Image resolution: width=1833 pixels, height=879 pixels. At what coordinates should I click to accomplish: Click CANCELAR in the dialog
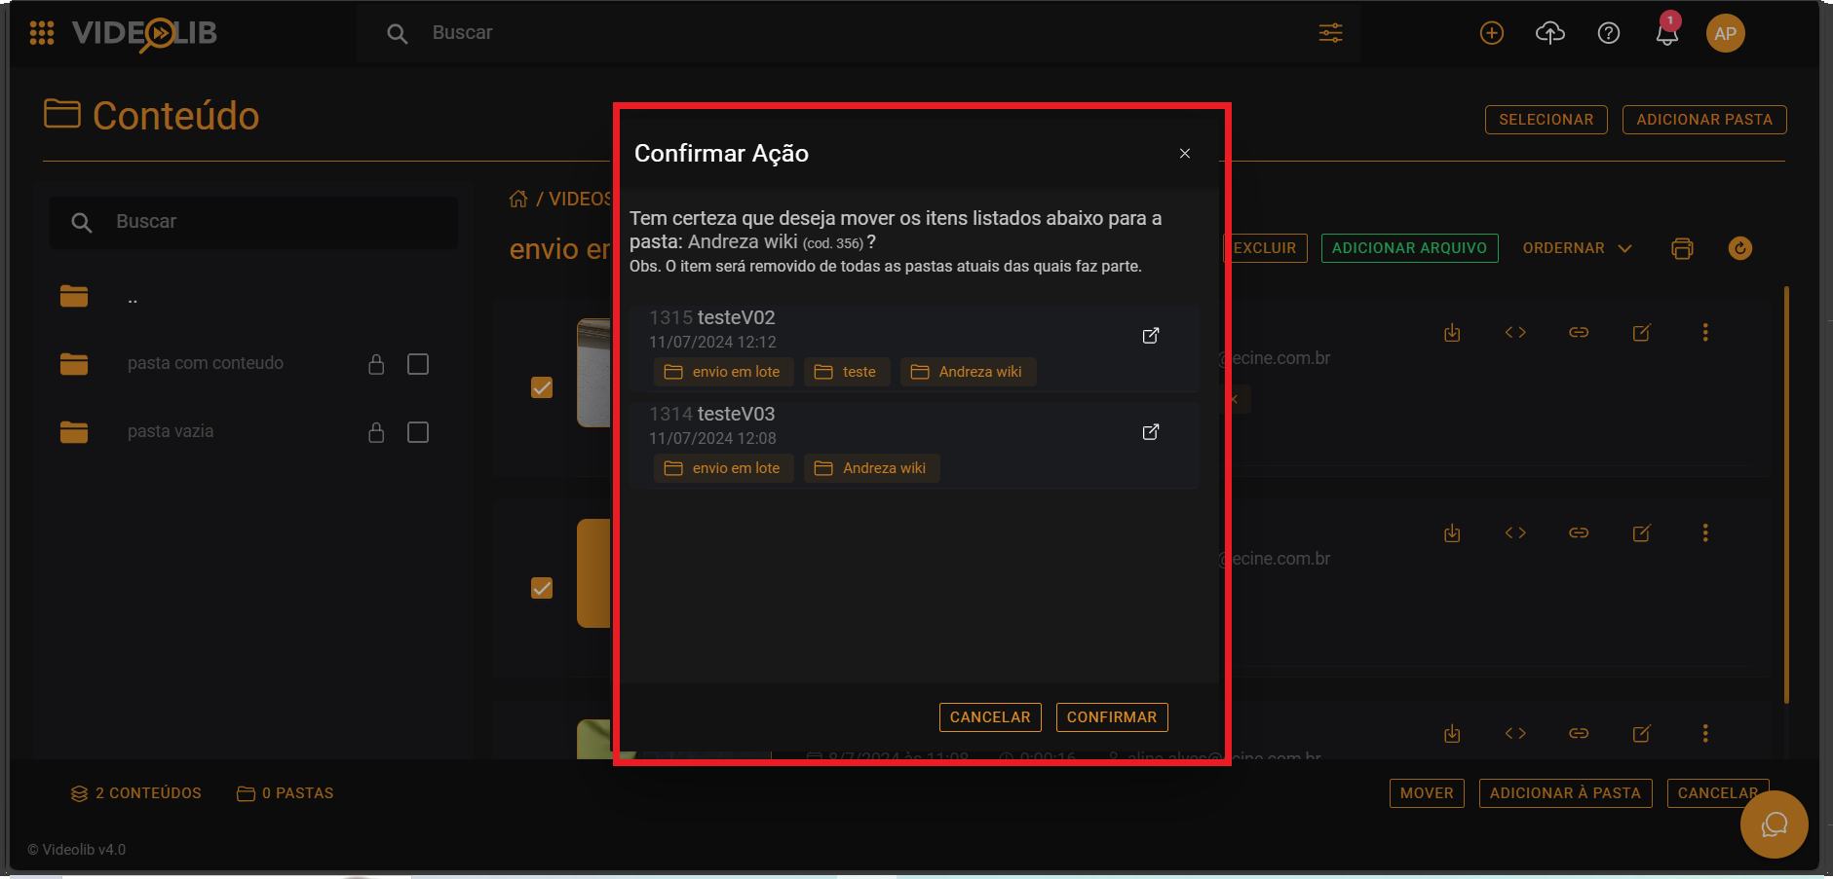[990, 717]
